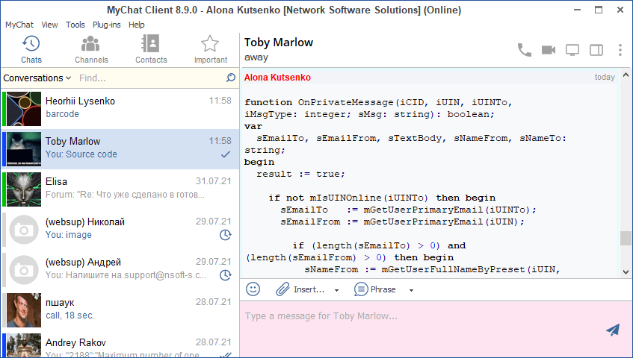Image resolution: width=633 pixels, height=358 pixels.
Task: Open the (websup) Андрей conversation
Action: click(120, 270)
